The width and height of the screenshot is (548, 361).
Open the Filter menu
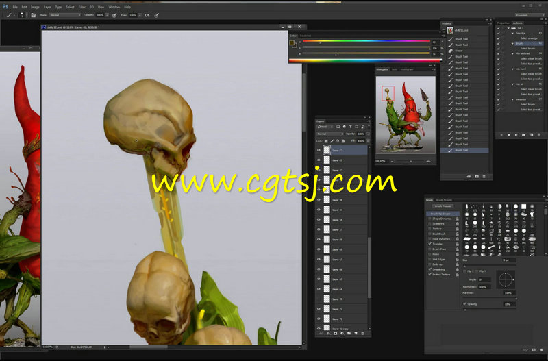click(82, 7)
